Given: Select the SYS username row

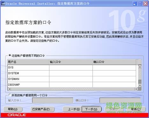Looking at the screenshot, I should [28, 67].
